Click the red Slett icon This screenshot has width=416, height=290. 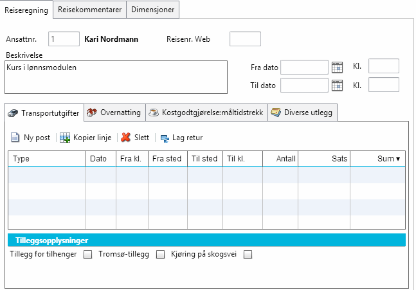point(125,138)
